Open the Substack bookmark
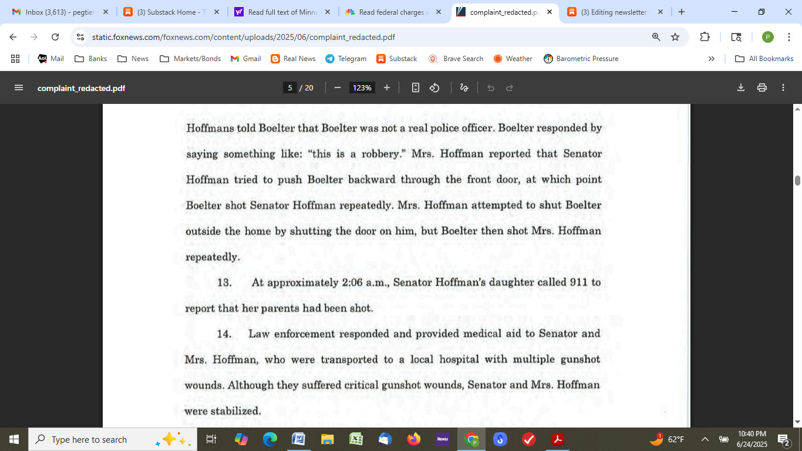The height and width of the screenshot is (451, 802). (x=396, y=59)
